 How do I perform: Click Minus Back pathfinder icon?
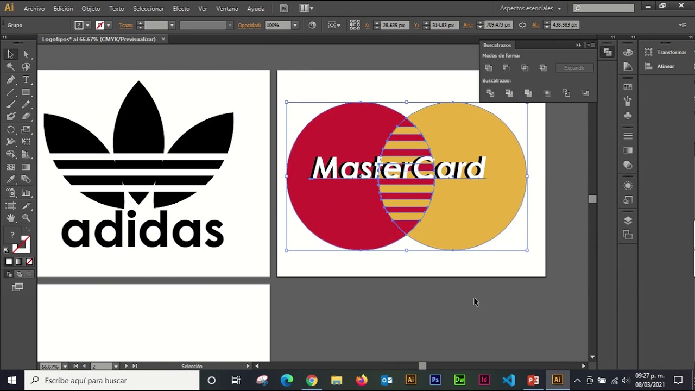tap(585, 93)
